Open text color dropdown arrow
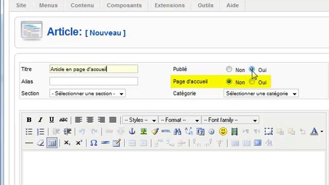Image resolution: width=329 pixels, height=185 pixels. click(x=322, y=132)
